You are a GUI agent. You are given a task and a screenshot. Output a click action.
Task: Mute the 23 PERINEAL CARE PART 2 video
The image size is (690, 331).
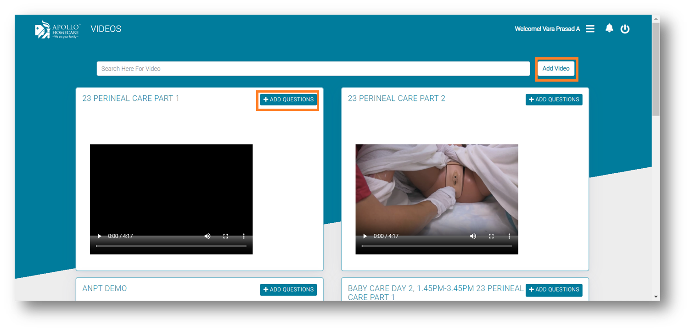coord(473,236)
